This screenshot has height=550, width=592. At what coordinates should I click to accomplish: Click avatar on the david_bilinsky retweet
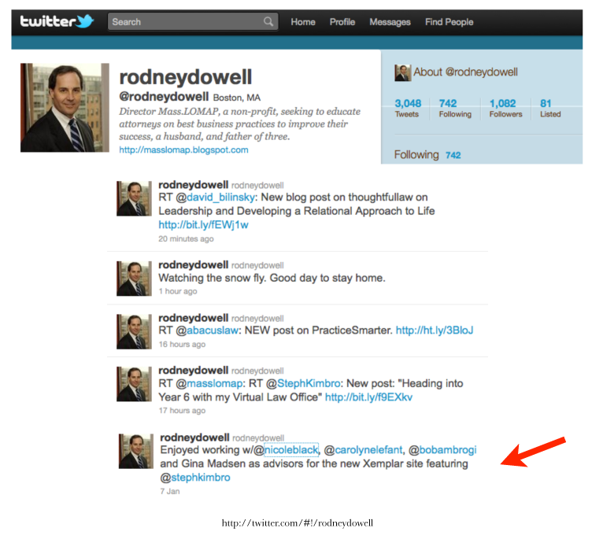(x=134, y=198)
